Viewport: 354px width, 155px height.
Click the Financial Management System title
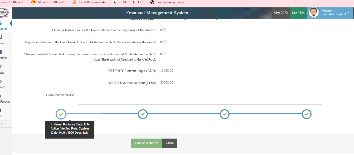click(x=157, y=13)
